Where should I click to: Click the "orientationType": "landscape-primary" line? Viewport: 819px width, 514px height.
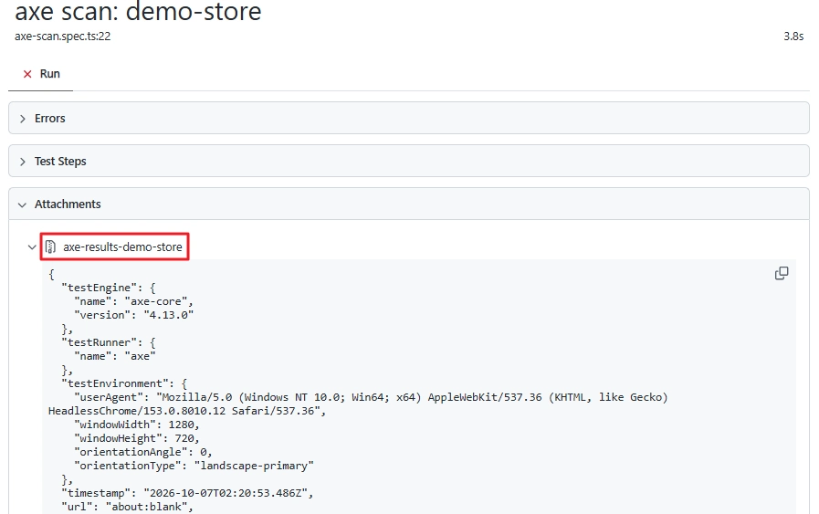click(194, 466)
